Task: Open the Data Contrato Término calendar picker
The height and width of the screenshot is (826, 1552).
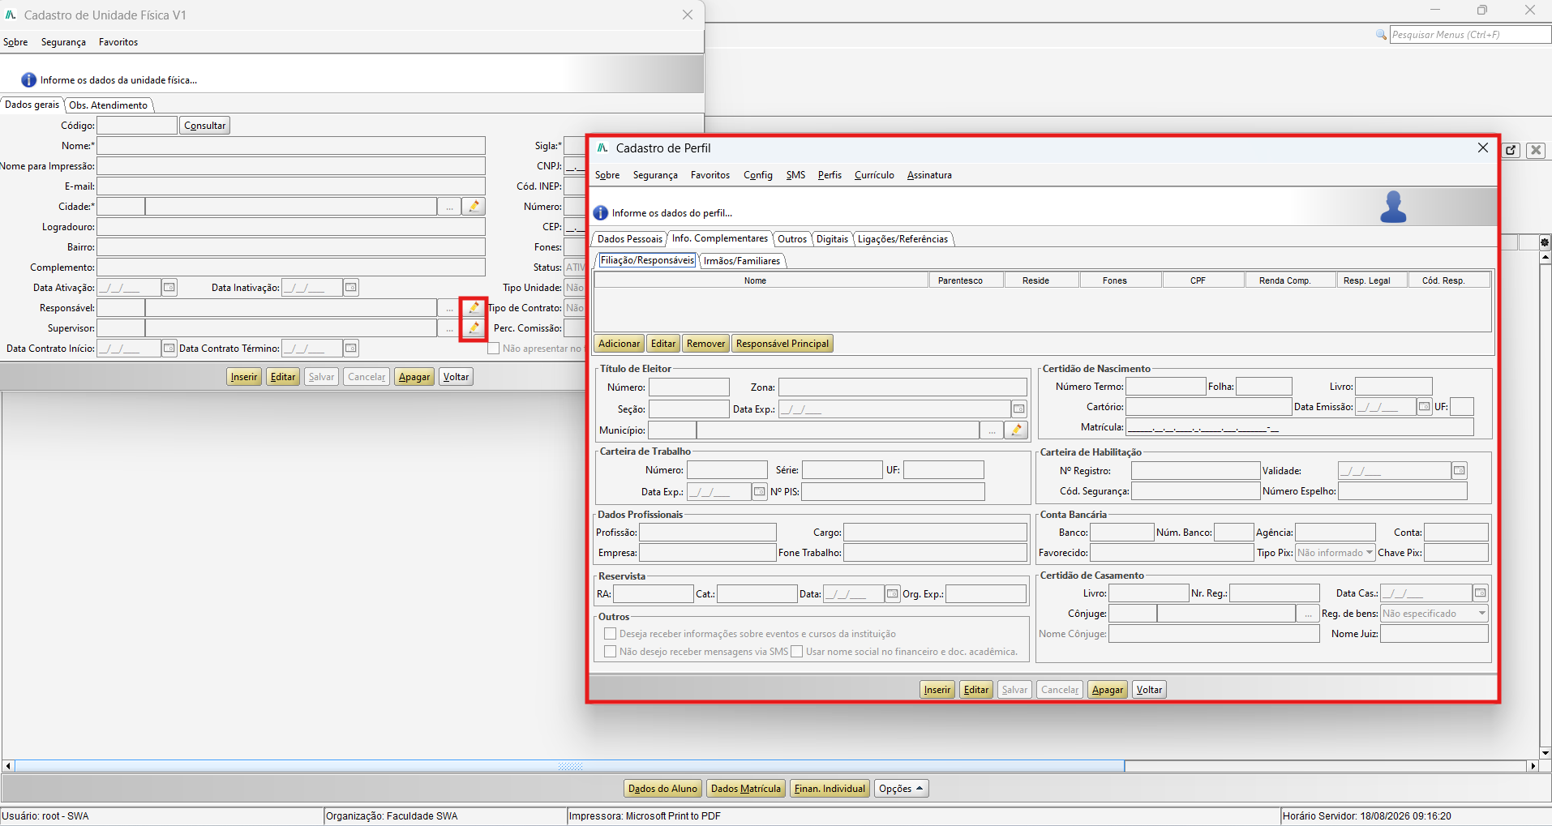Action: click(x=350, y=349)
